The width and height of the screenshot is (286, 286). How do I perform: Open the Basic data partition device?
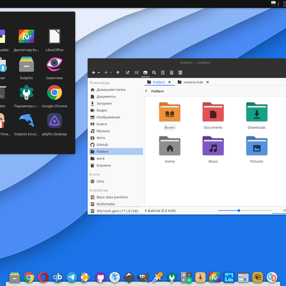pos(116,197)
